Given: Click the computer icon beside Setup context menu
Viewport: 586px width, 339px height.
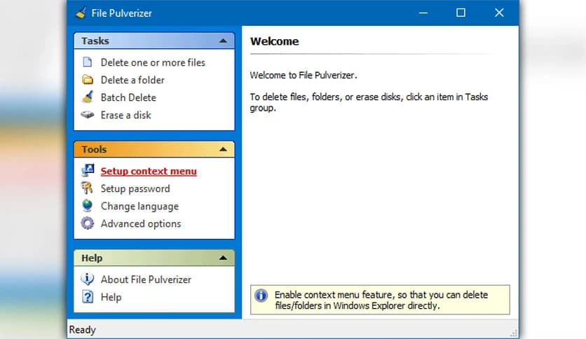Looking at the screenshot, I should [x=88, y=171].
